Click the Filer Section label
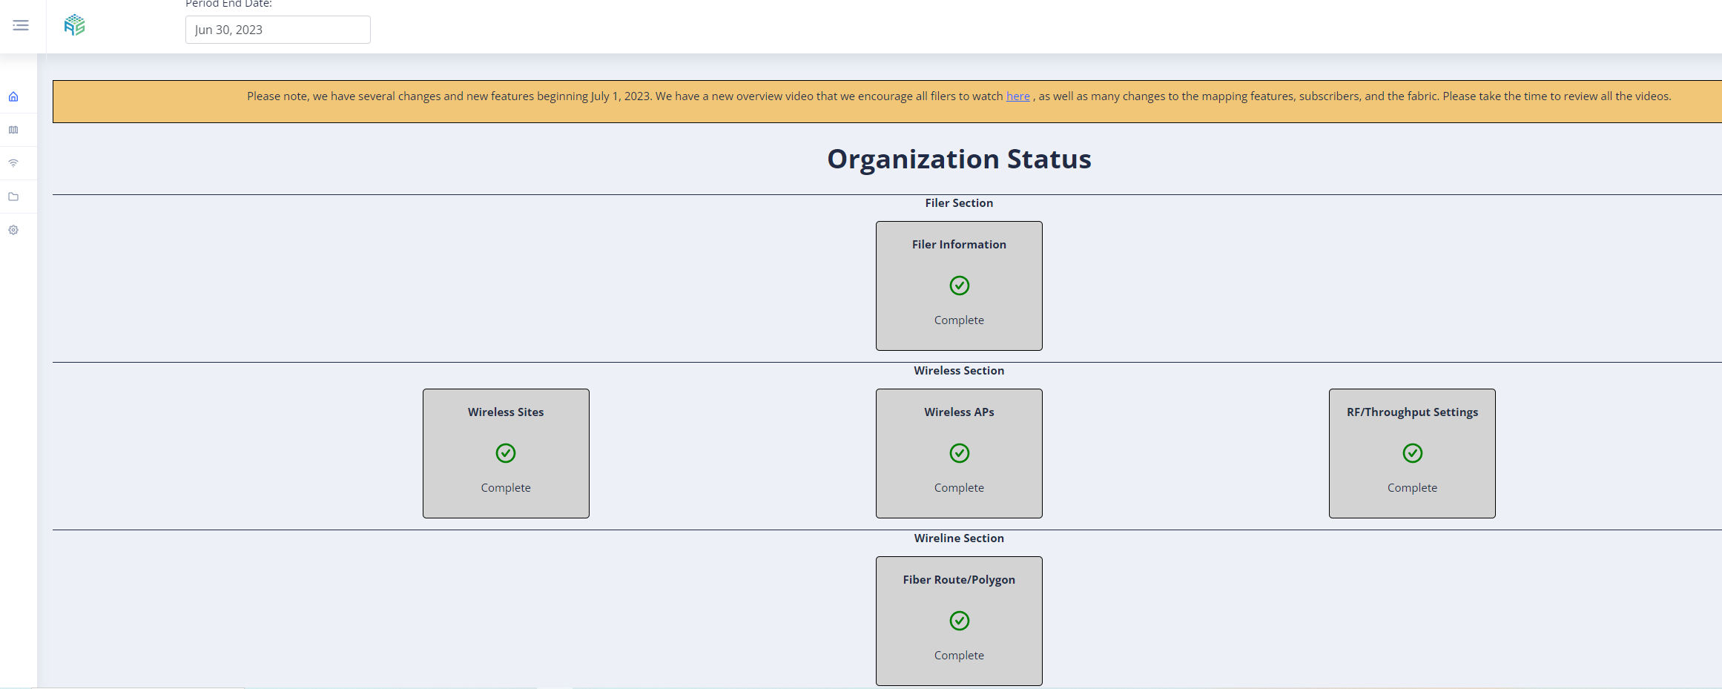This screenshot has height=689, width=1722. coord(959,203)
